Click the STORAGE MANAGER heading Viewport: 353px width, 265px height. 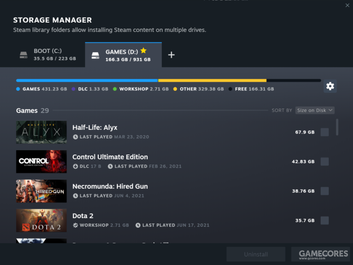pos(52,20)
